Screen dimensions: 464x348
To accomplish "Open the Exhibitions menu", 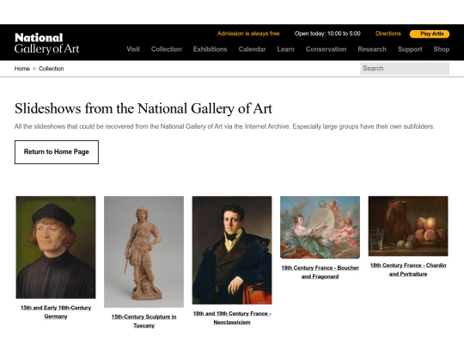I will 211,49.
